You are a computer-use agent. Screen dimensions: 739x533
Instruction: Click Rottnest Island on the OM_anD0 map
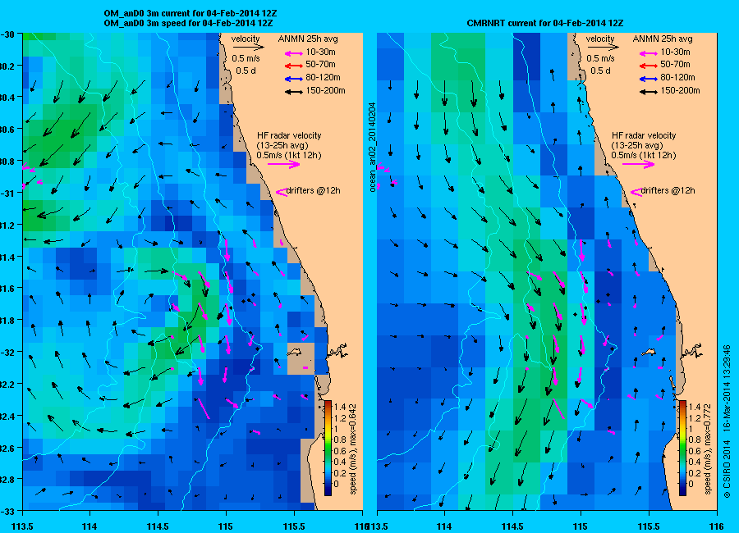pyautogui.click(x=295, y=352)
